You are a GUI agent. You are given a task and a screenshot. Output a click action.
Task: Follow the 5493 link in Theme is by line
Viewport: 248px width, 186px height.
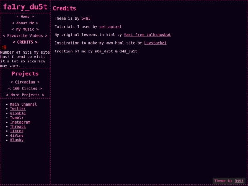pyautogui.click(x=86, y=18)
